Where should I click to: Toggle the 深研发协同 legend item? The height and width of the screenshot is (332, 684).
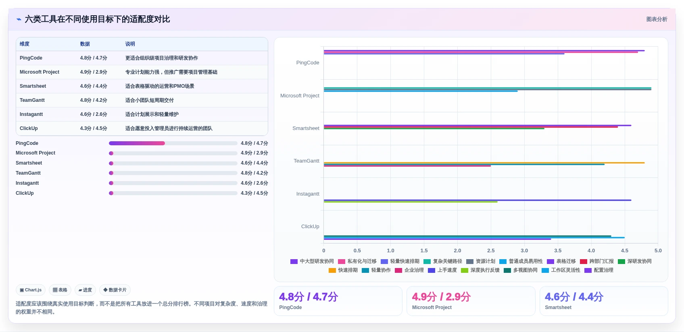635,261
